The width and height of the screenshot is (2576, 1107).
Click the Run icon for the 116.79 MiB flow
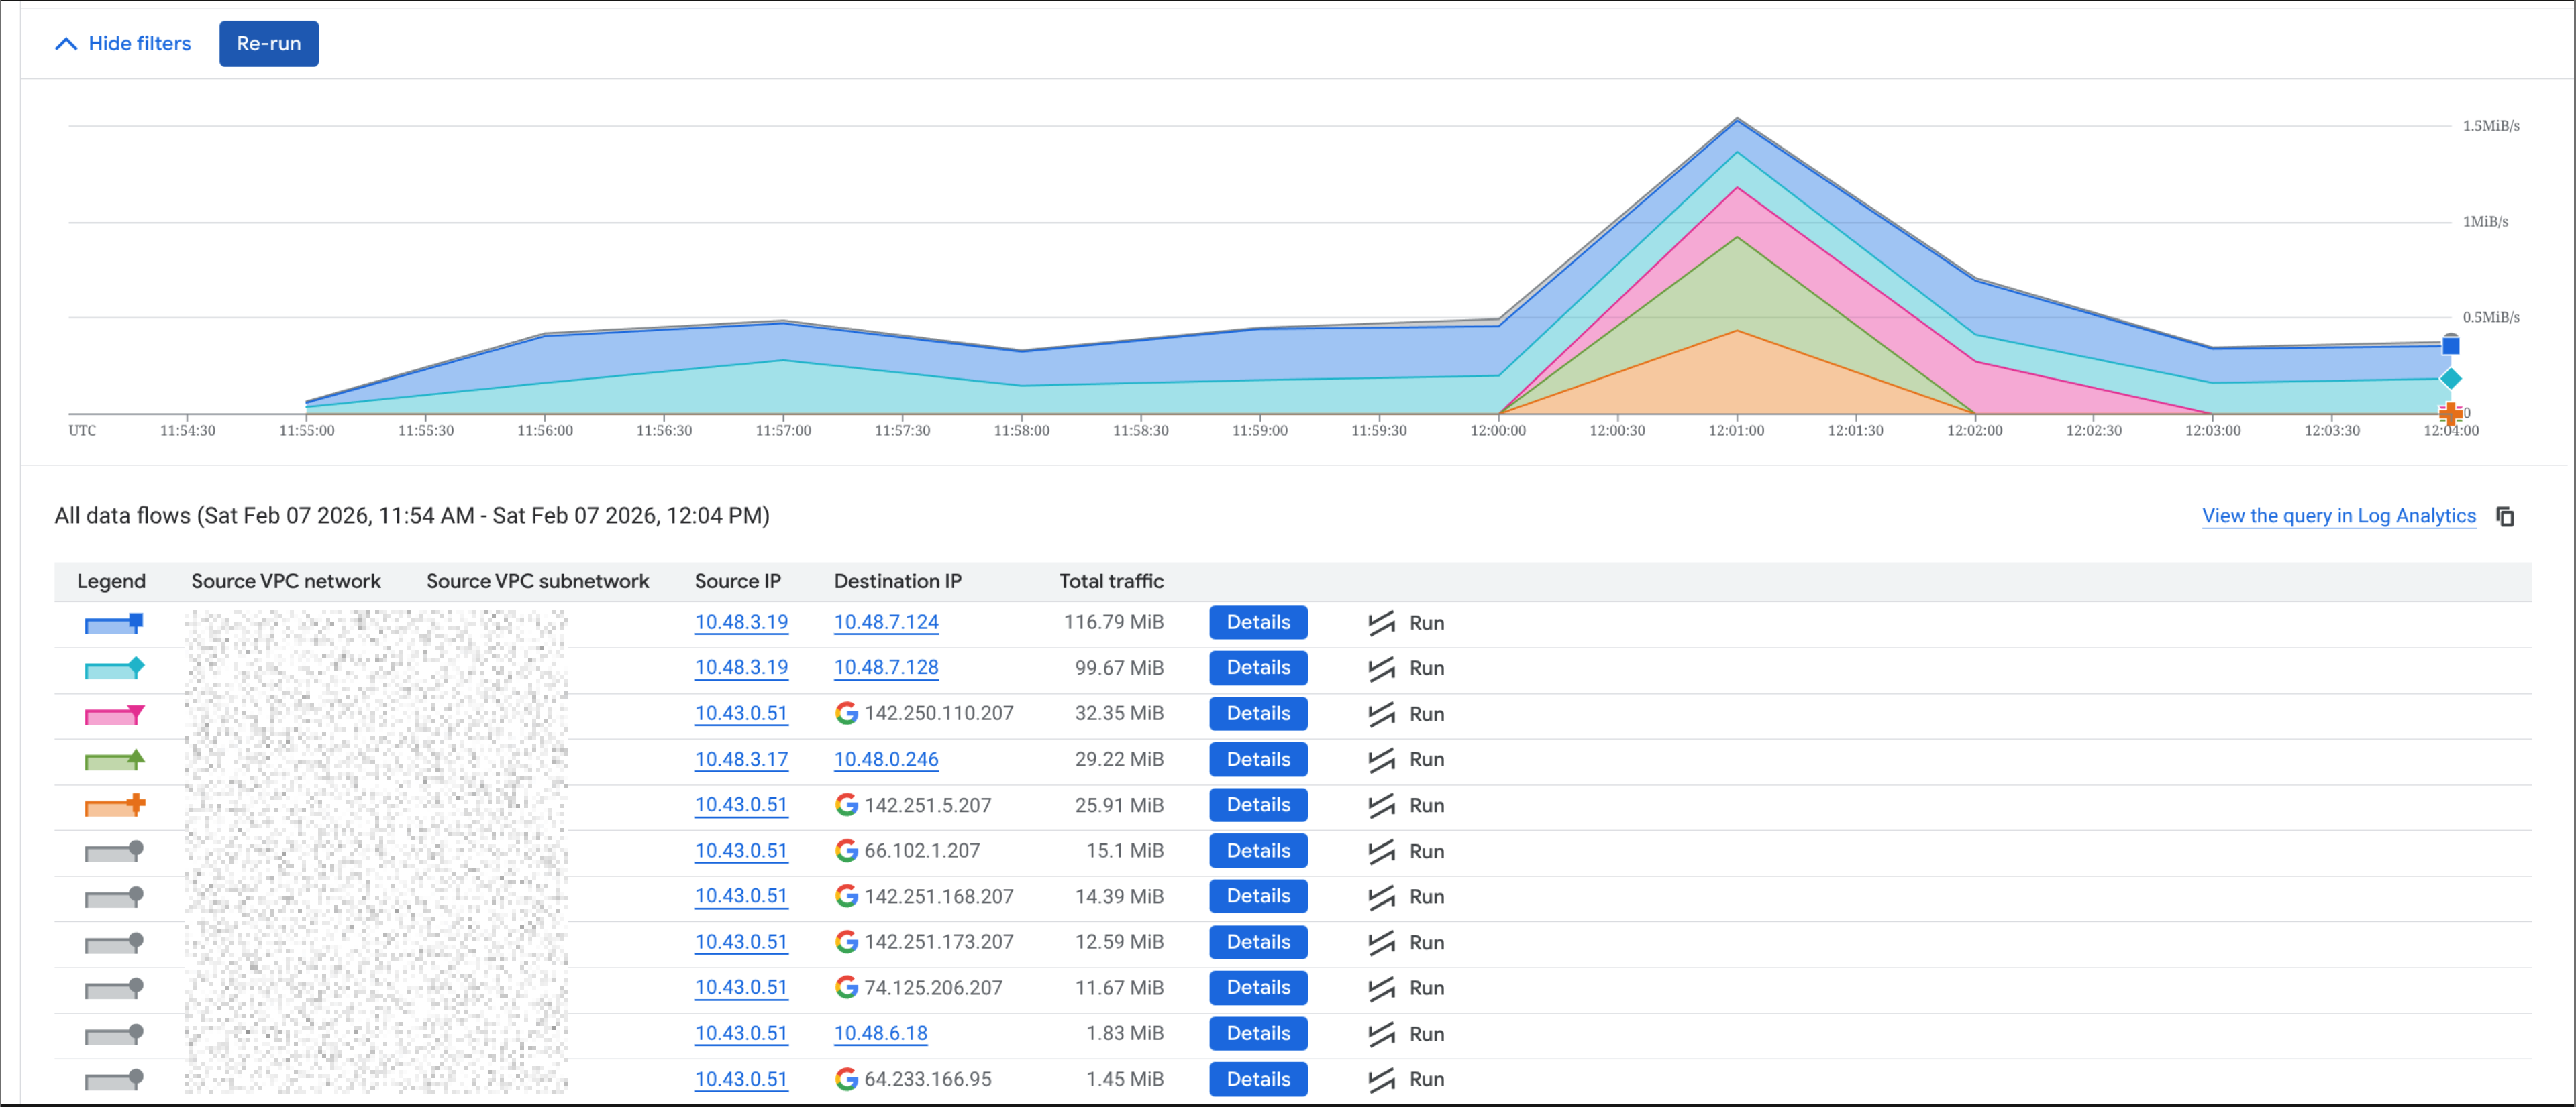point(1381,622)
